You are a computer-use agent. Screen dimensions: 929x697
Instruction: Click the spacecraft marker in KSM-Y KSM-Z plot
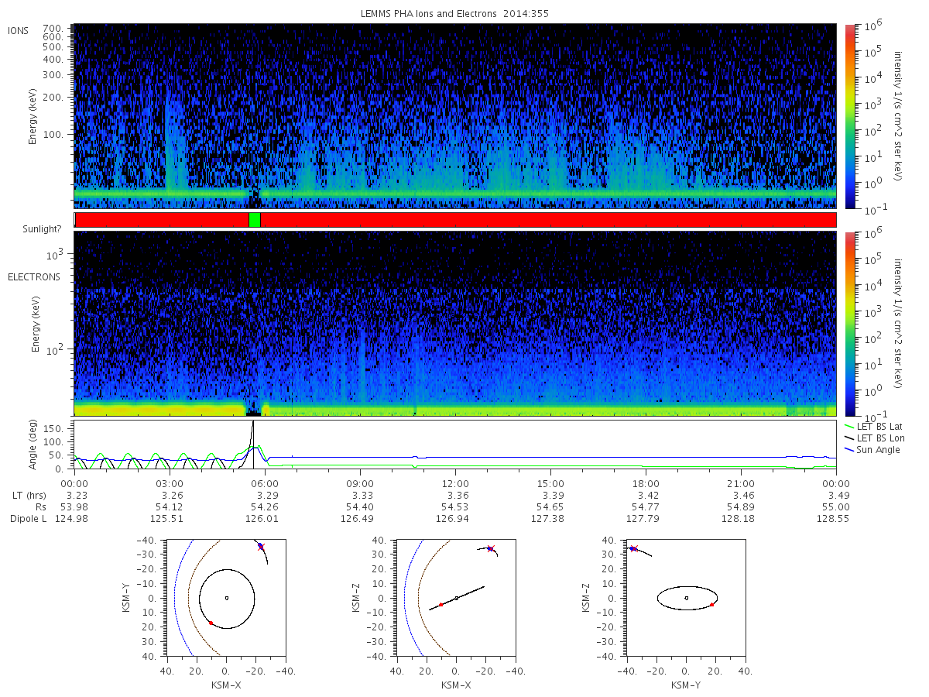(632, 548)
